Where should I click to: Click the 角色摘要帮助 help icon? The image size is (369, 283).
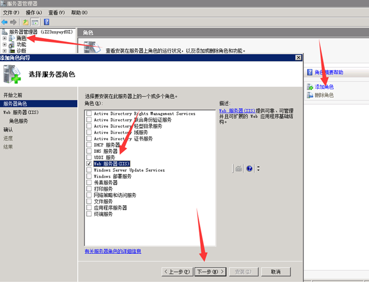(310, 72)
